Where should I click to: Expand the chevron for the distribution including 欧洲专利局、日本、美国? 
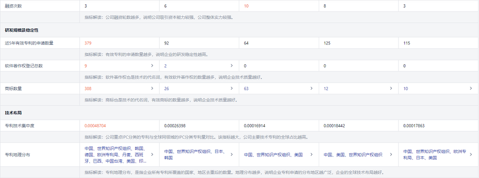(x=471, y=155)
